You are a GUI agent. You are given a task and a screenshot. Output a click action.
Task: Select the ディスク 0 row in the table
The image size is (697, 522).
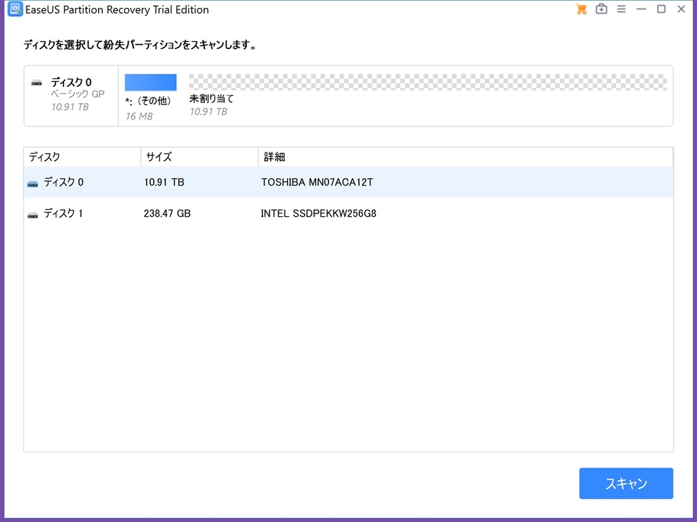(348, 182)
